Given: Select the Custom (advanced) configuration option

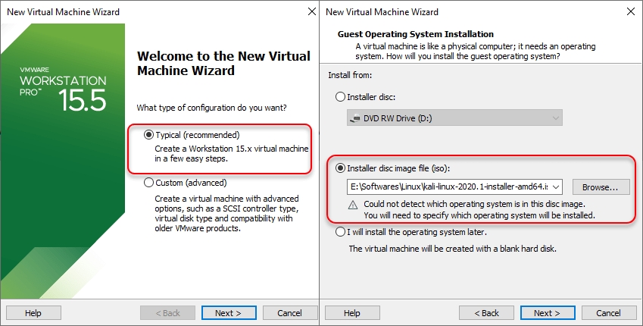Looking at the screenshot, I should tap(148, 183).
